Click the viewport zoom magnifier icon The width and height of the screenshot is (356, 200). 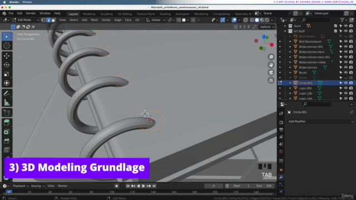tap(271, 57)
